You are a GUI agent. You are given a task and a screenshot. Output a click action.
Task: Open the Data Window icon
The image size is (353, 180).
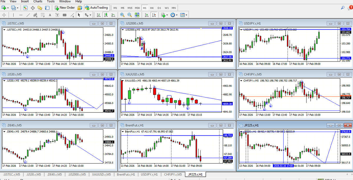click(33, 8)
